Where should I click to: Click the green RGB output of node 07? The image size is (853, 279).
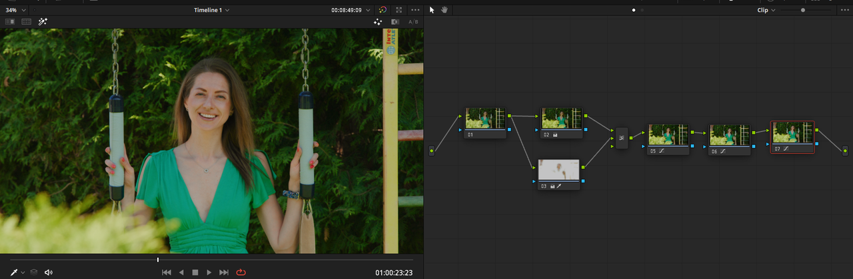818,130
